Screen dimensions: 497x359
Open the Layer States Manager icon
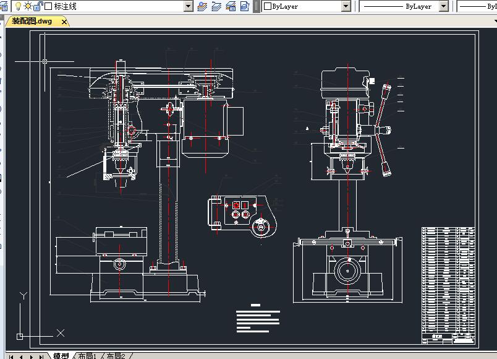click(x=231, y=6)
